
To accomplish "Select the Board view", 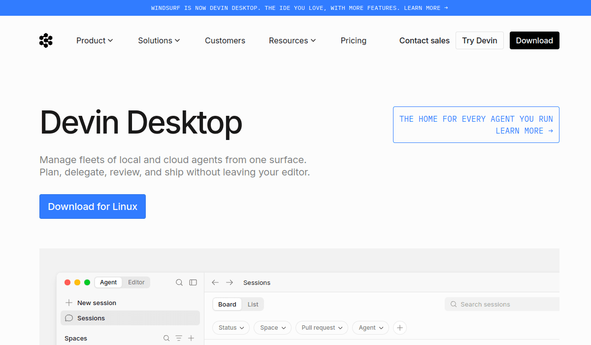I will click(x=227, y=304).
